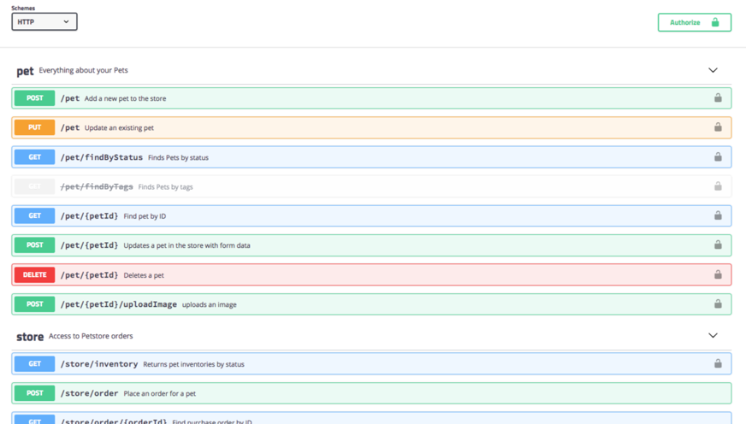Click lock icon on GET /pet/findByStatus row
This screenshot has width=746, height=424.
click(718, 157)
